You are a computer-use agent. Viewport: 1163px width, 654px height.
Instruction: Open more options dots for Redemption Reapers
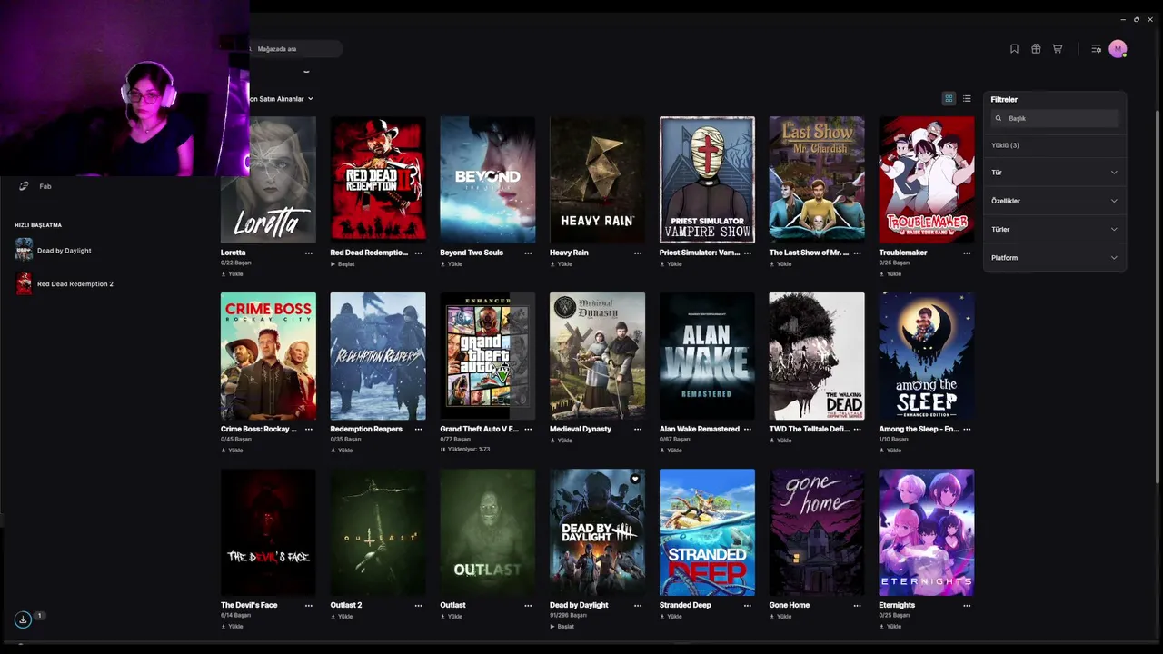tap(418, 429)
